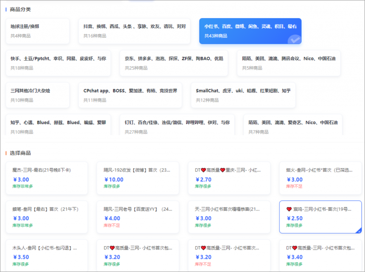Select category containing 腾讯会议
365x272 pixels.
click(288, 63)
